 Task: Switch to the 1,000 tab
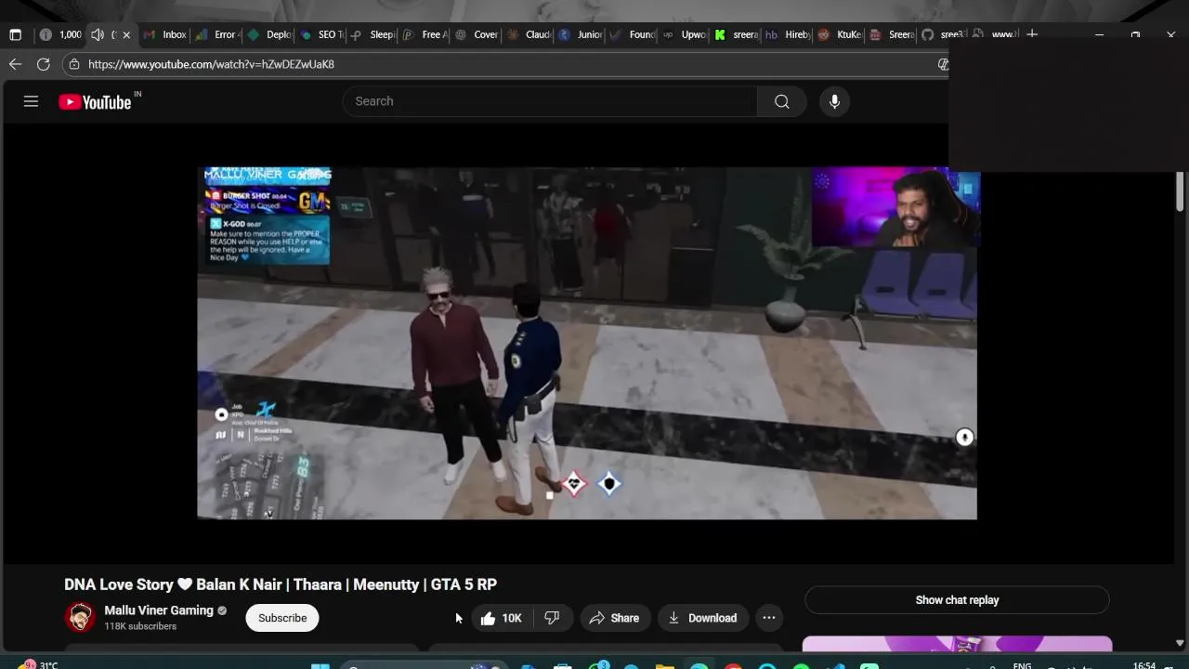pyautogui.click(x=61, y=34)
